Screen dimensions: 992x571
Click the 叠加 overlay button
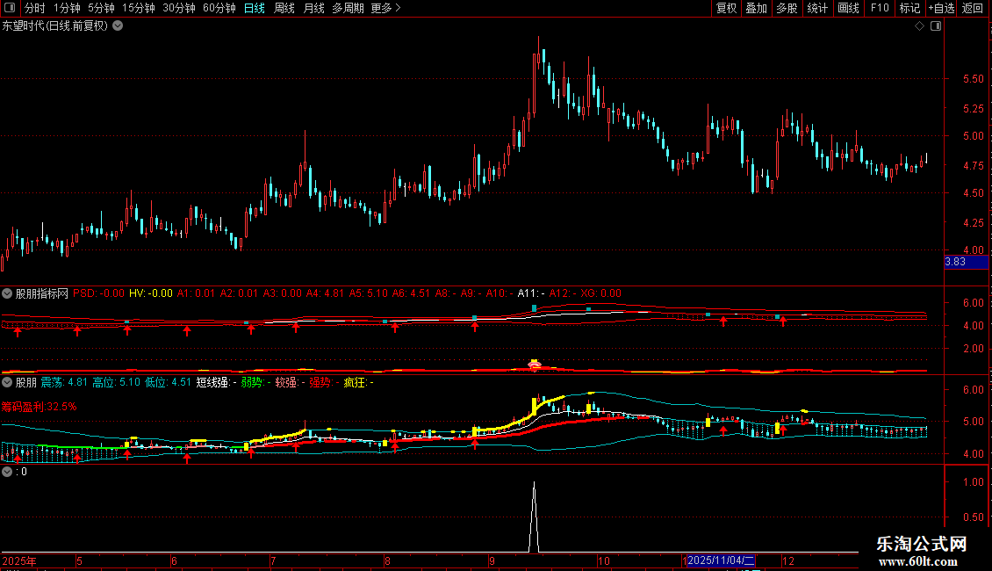tap(757, 8)
